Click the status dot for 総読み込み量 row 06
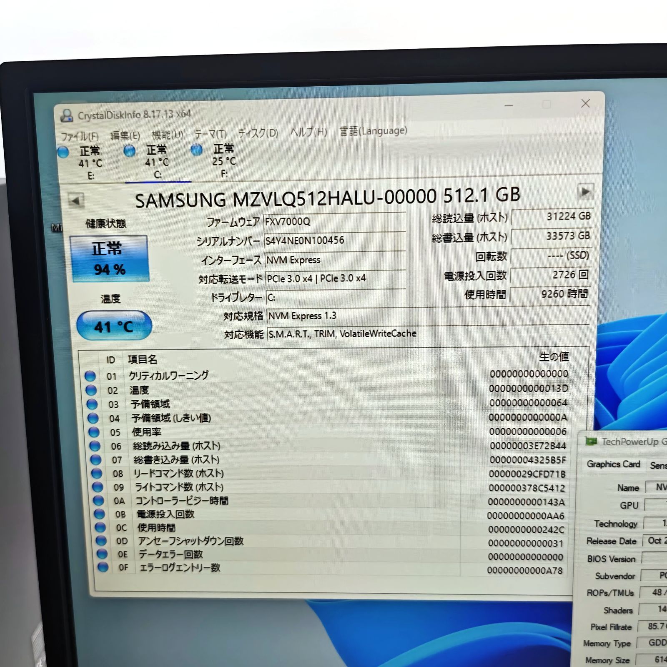 click(95, 446)
